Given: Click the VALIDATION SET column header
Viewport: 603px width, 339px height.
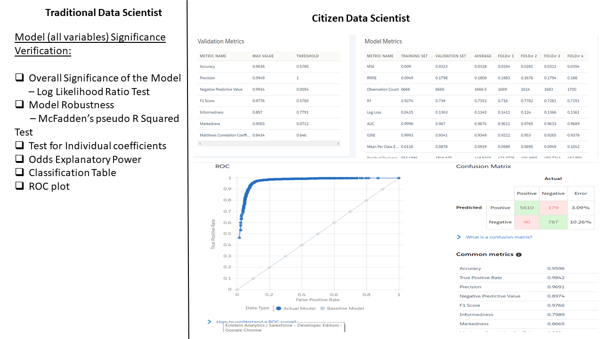Looking at the screenshot, I should click(x=451, y=56).
